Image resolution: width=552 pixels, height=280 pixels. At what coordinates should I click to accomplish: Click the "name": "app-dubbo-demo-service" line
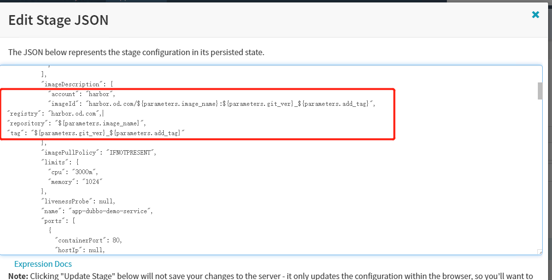97,211
